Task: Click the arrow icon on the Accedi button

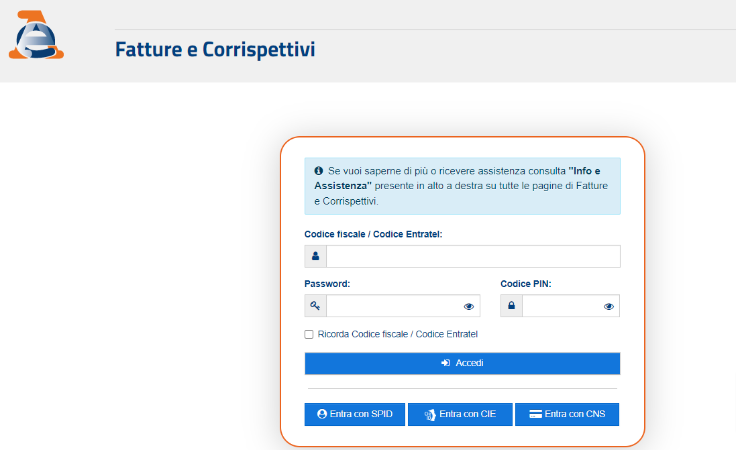Action: [x=446, y=363]
